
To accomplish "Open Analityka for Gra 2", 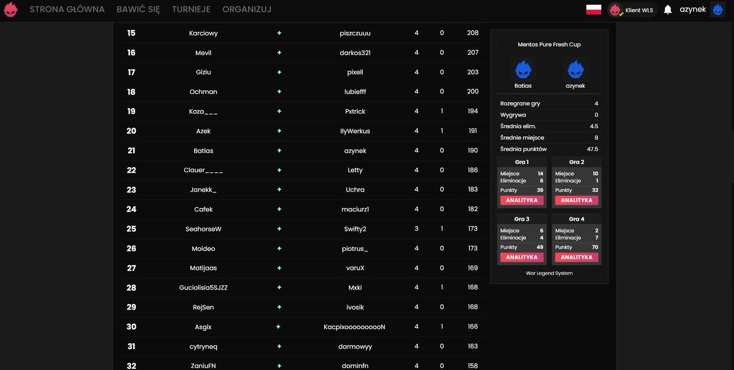I will pyautogui.click(x=577, y=200).
